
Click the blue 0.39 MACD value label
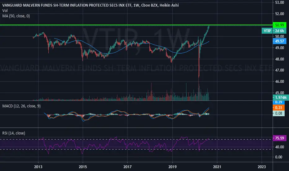coord(278,102)
